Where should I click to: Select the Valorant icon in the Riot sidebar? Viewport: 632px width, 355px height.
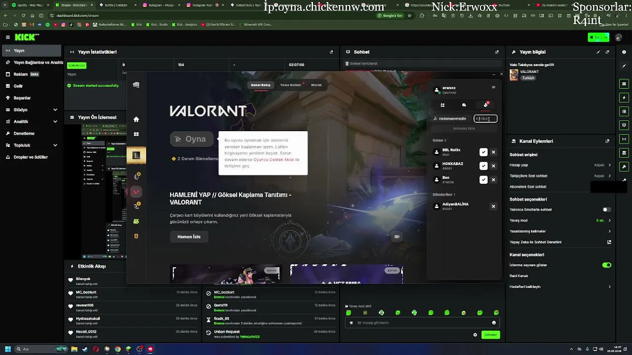(136, 192)
